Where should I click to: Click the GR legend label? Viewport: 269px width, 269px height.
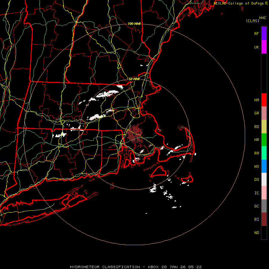point(256,113)
